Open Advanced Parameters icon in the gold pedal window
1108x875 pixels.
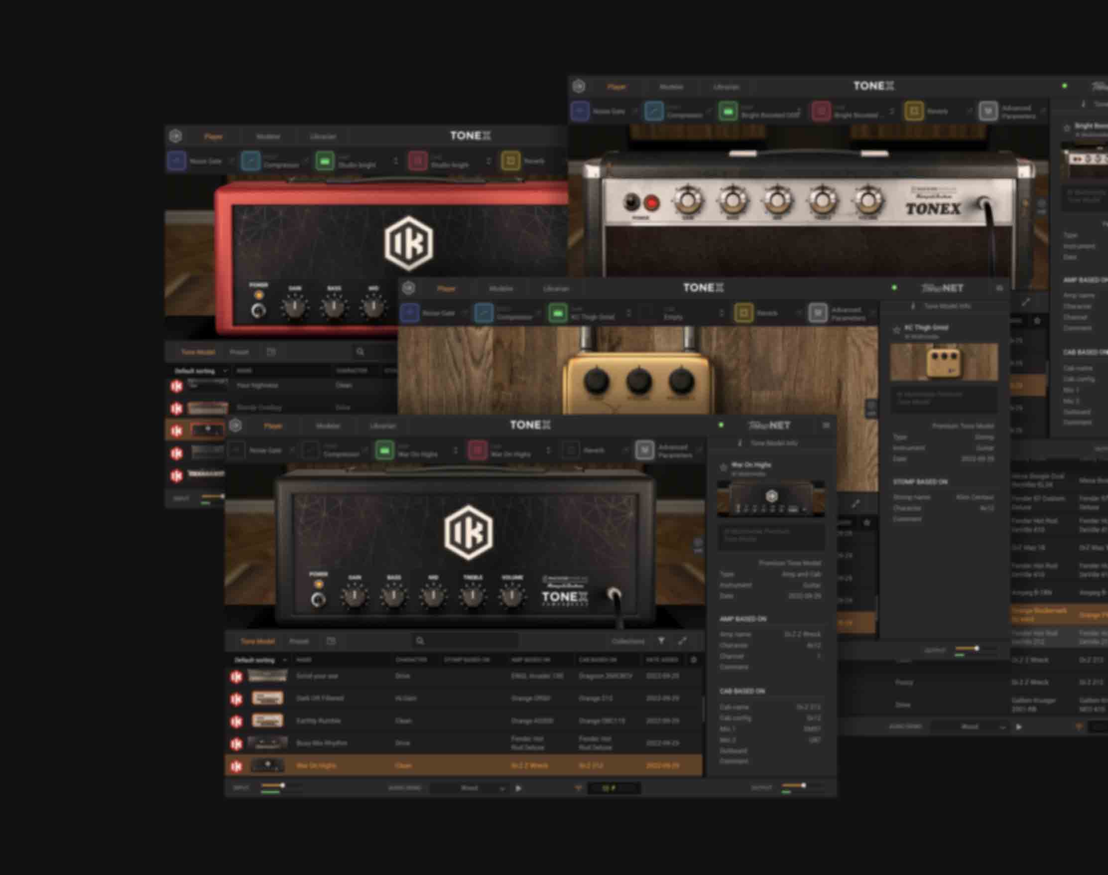point(818,313)
